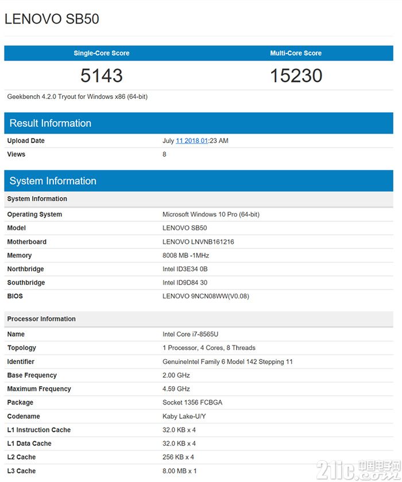
Task: Click the L1 Instruction Cache label
Action: point(38,430)
